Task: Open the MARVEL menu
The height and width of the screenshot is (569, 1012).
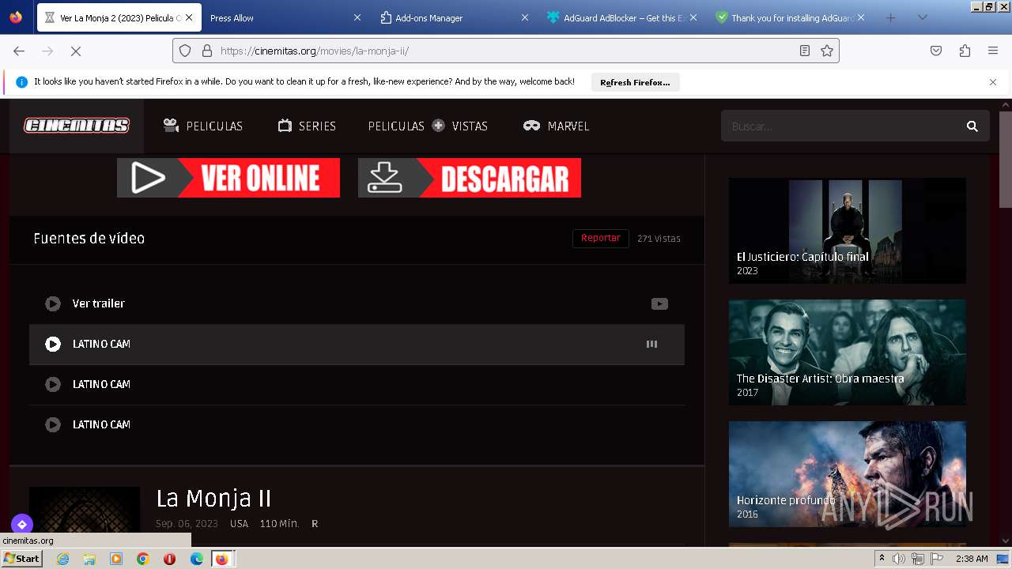Action: pyautogui.click(x=556, y=126)
